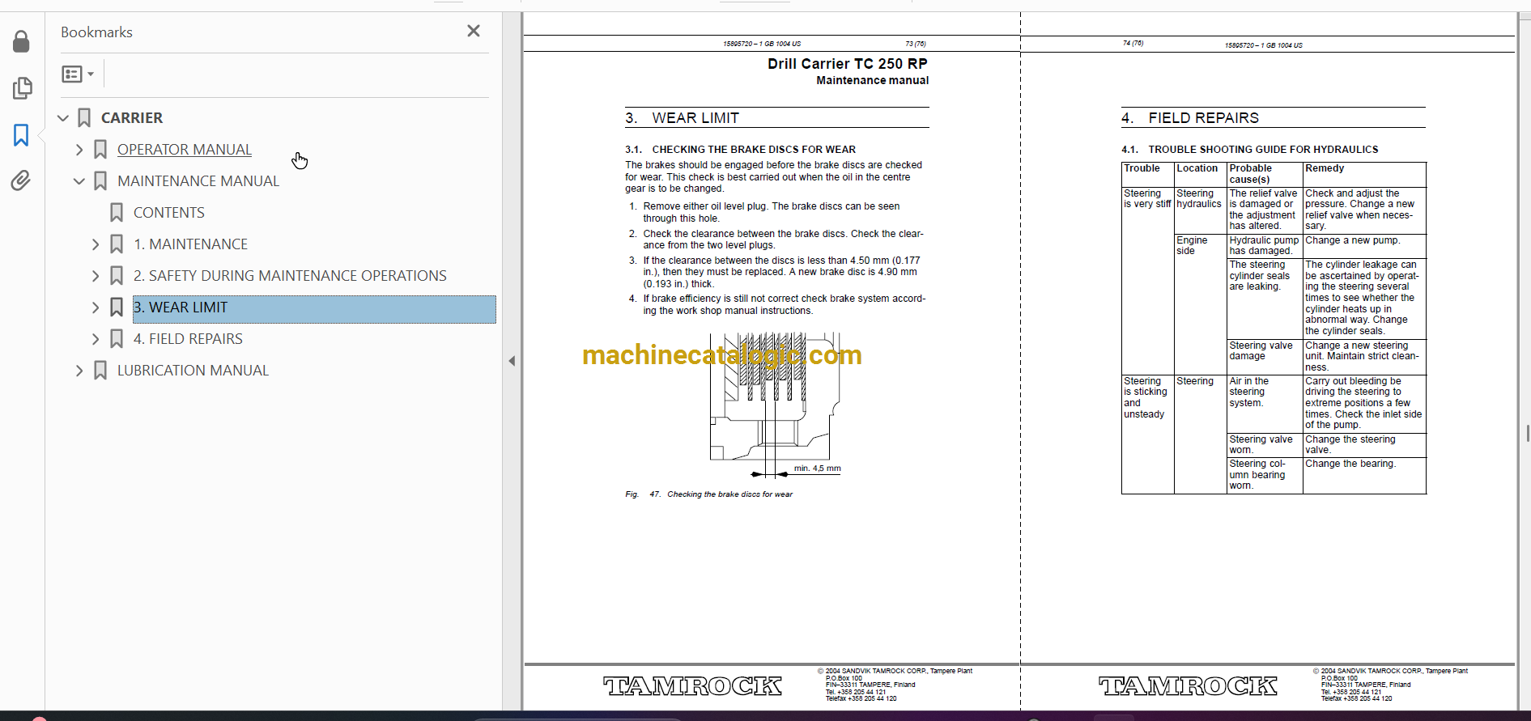Viewport: 1531px width, 721px height.
Task: Click the bookmark icon beside LUBRICATION MANUAL
Action: pos(100,371)
